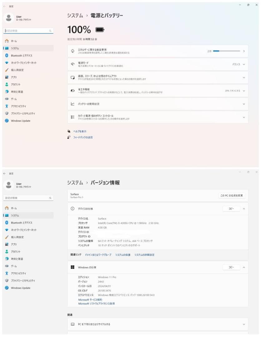Image resolution: width=261 pixels, height=337 pixels.
Task: Open 個人用設定 settings
Action: (x=17, y=70)
